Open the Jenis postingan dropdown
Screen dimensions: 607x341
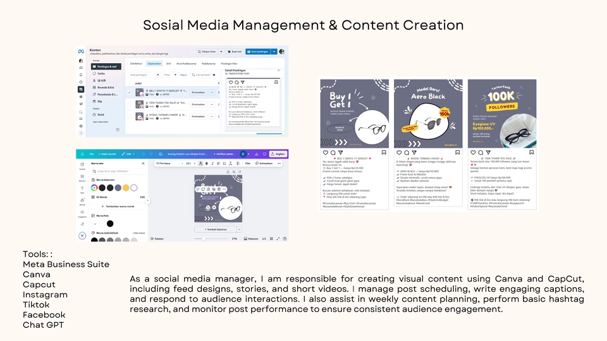[x=144, y=75]
